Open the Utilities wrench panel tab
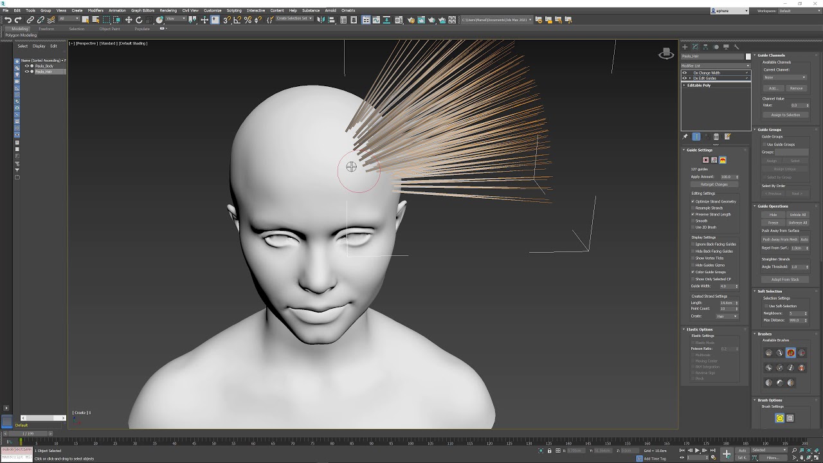 pyautogui.click(x=736, y=47)
